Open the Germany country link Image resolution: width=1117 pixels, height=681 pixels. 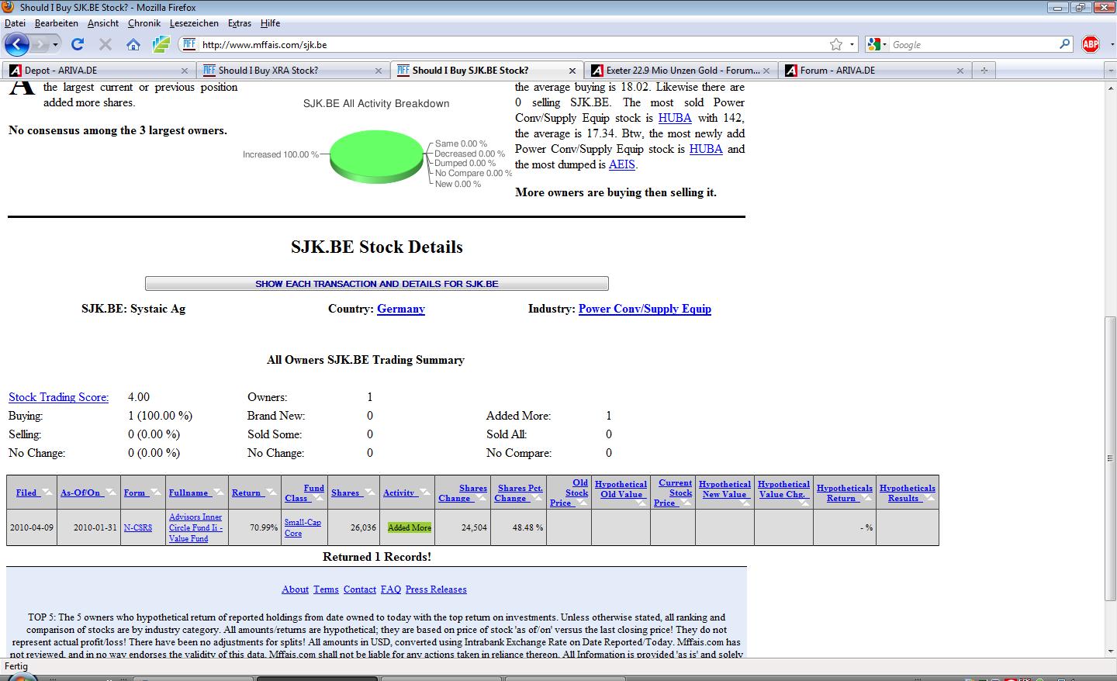pyautogui.click(x=400, y=309)
